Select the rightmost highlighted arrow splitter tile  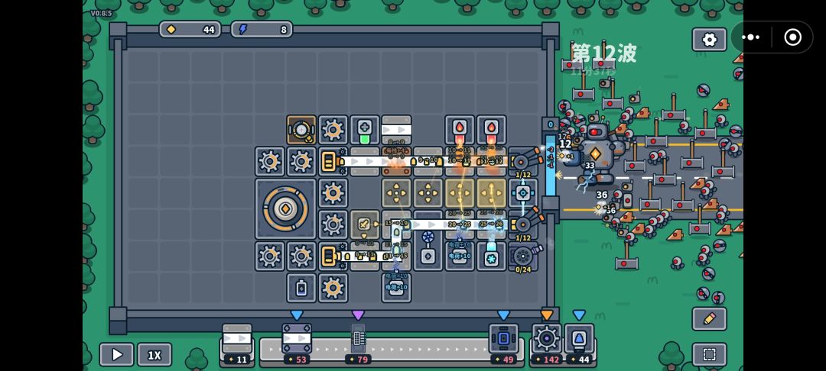pos(491,193)
